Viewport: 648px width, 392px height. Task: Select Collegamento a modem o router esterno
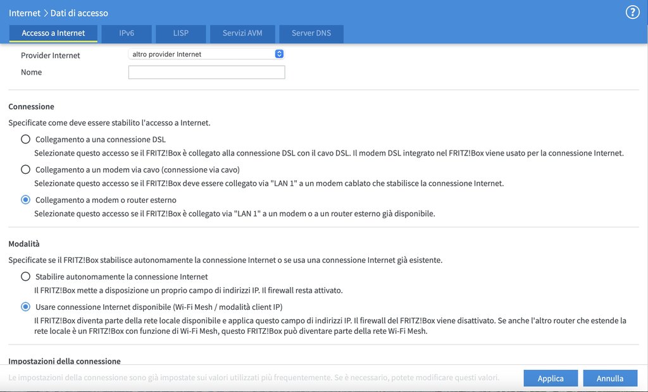[25, 200]
